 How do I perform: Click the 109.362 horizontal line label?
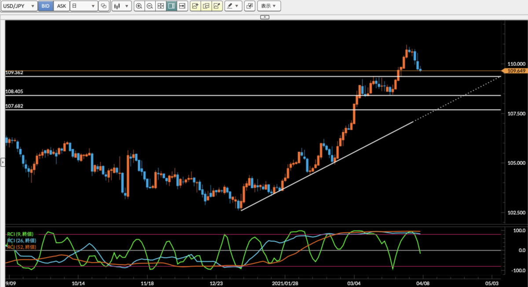[x=14, y=73]
